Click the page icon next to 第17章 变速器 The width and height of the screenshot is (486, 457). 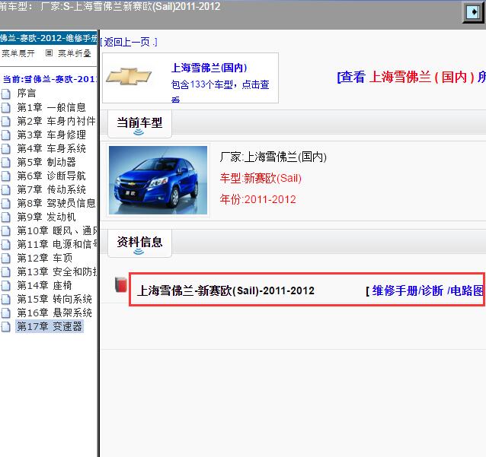pyautogui.click(x=6, y=326)
